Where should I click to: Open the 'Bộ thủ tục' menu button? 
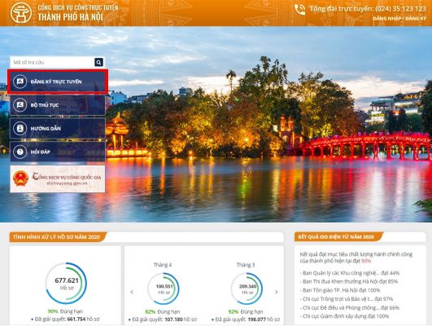point(58,105)
